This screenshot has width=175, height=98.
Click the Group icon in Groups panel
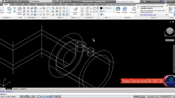coord(171,10)
